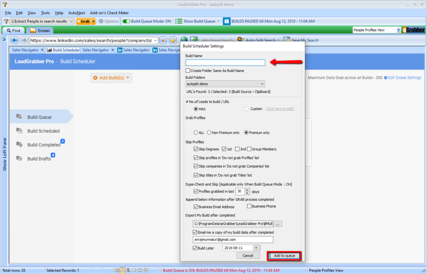427x274 pixels.
Task: Toggle Build Queue Mode switch
Action: [x=126, y=21]
